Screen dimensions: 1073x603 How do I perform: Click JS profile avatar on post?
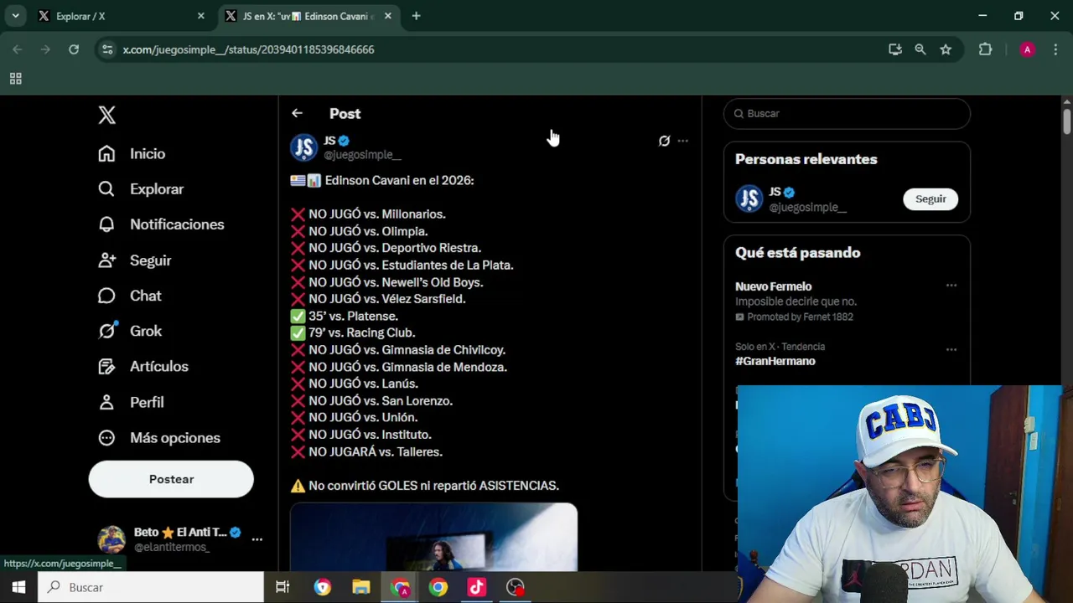(x=303, y=147)
